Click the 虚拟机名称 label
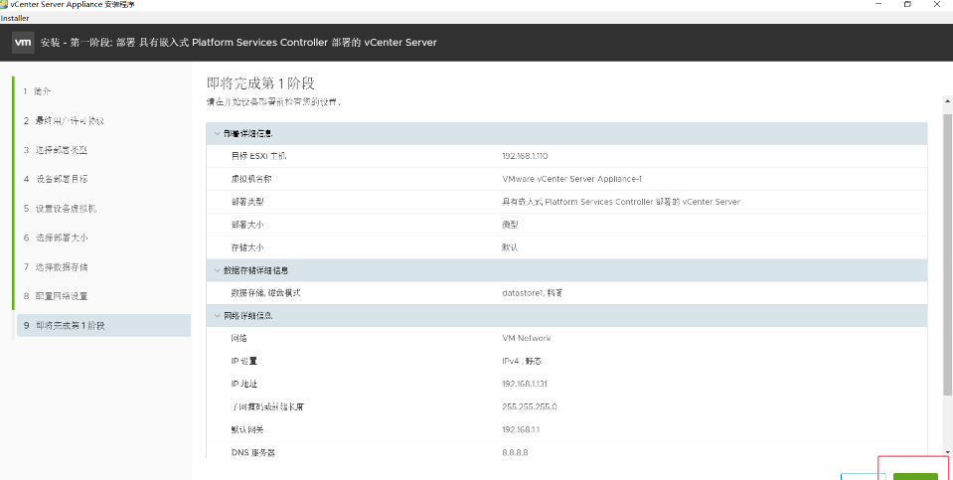The width and height of the screenshot is (953, 480). 252,179
